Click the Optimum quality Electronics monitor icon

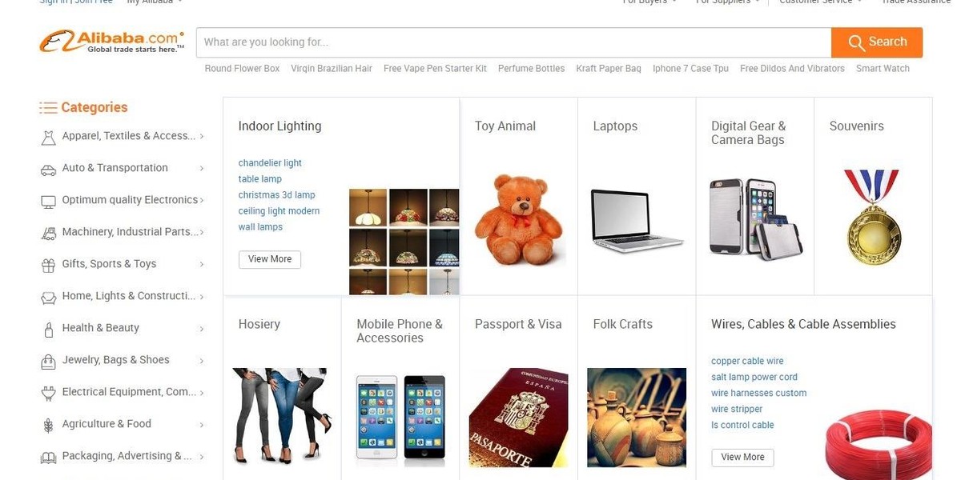pos(48,201)
